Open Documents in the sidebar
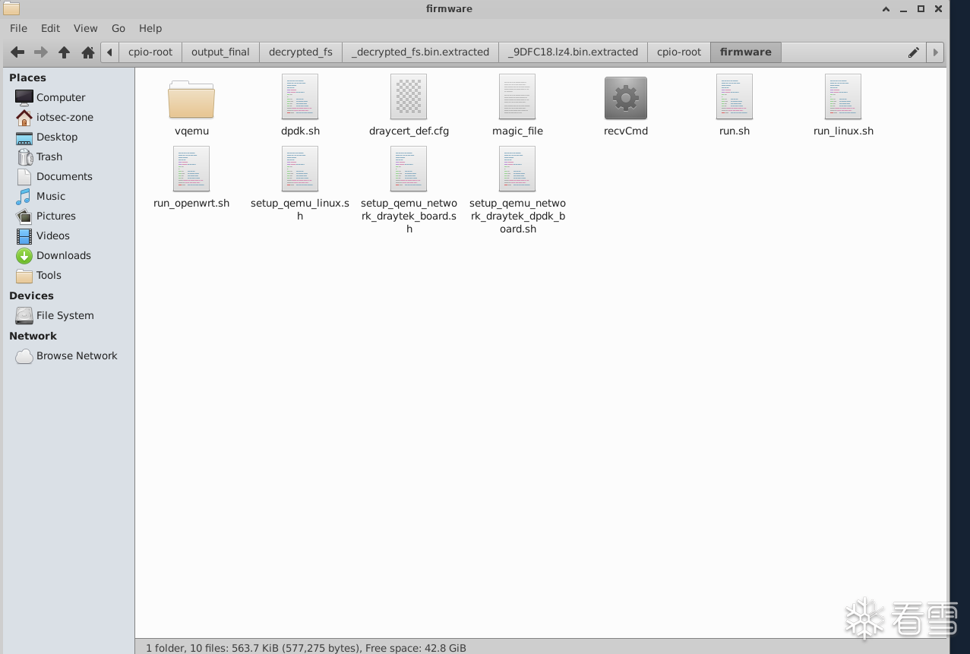The width and height of the screenshot is (970, 654). tap(68, 176)
